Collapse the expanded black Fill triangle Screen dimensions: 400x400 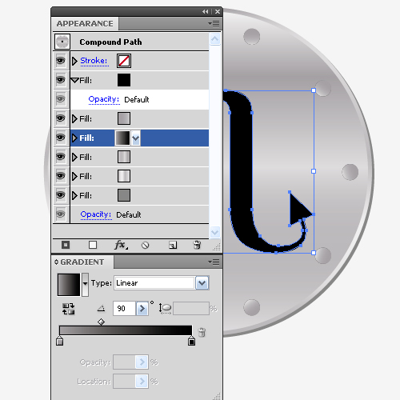pos(75,80)
